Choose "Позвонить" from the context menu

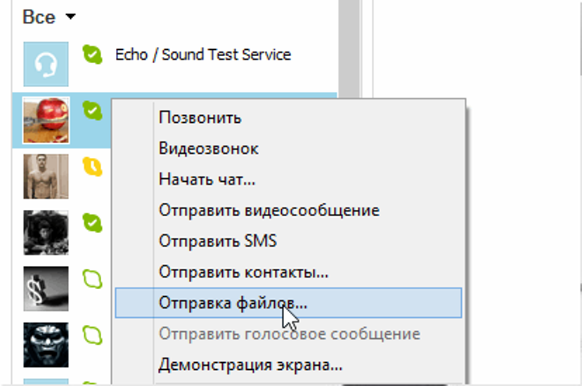pyautogui.click(x=200, y=117)
